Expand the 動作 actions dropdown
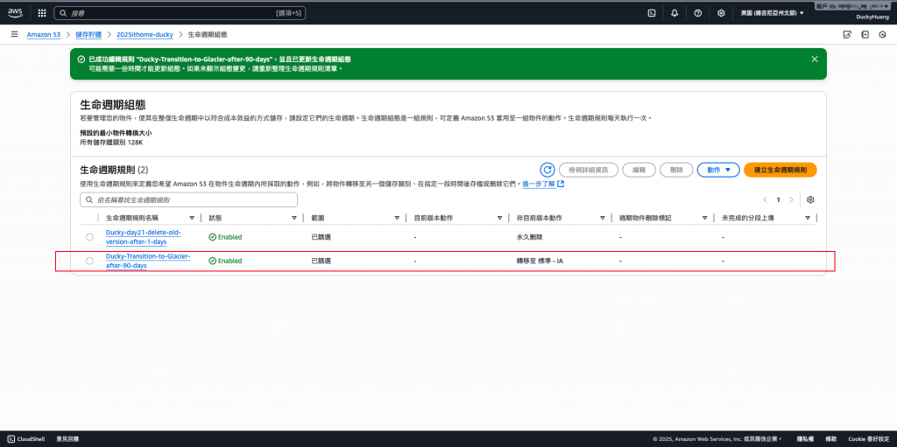Screen dimensions: 897x447 (718, 170)
